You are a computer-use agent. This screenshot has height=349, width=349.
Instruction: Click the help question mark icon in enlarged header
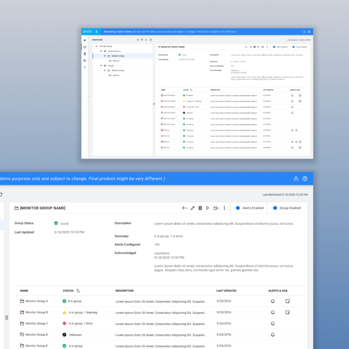click(305, 178)
